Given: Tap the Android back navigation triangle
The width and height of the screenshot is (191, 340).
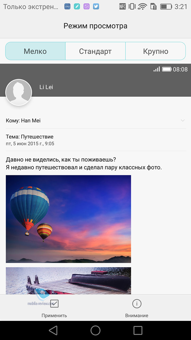Looking at the screenshot, I should [53, 330].
